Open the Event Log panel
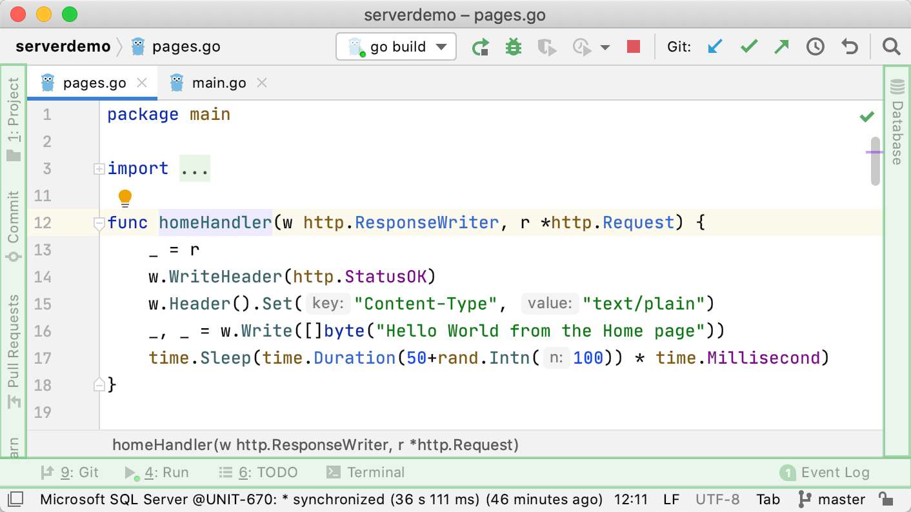 pos(825,473)
